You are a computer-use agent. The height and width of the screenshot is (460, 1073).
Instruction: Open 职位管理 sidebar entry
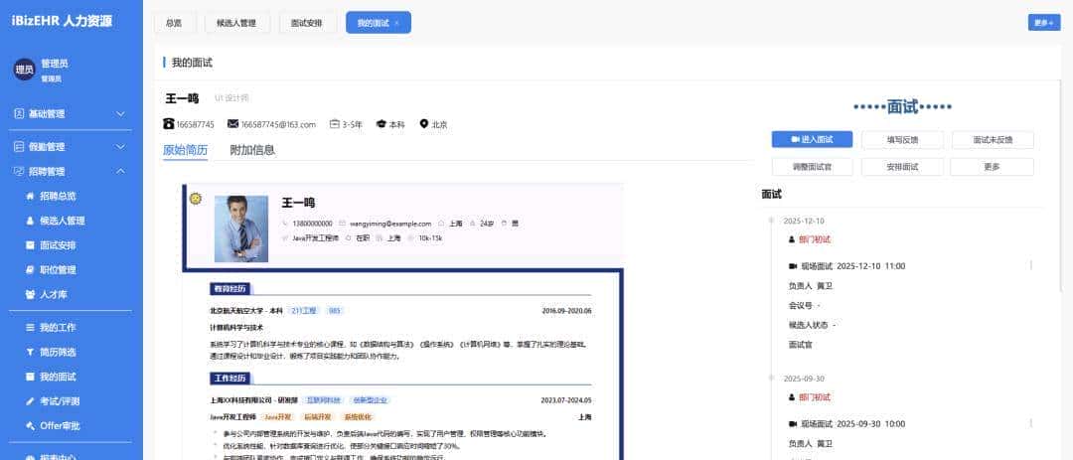[51, 270]
